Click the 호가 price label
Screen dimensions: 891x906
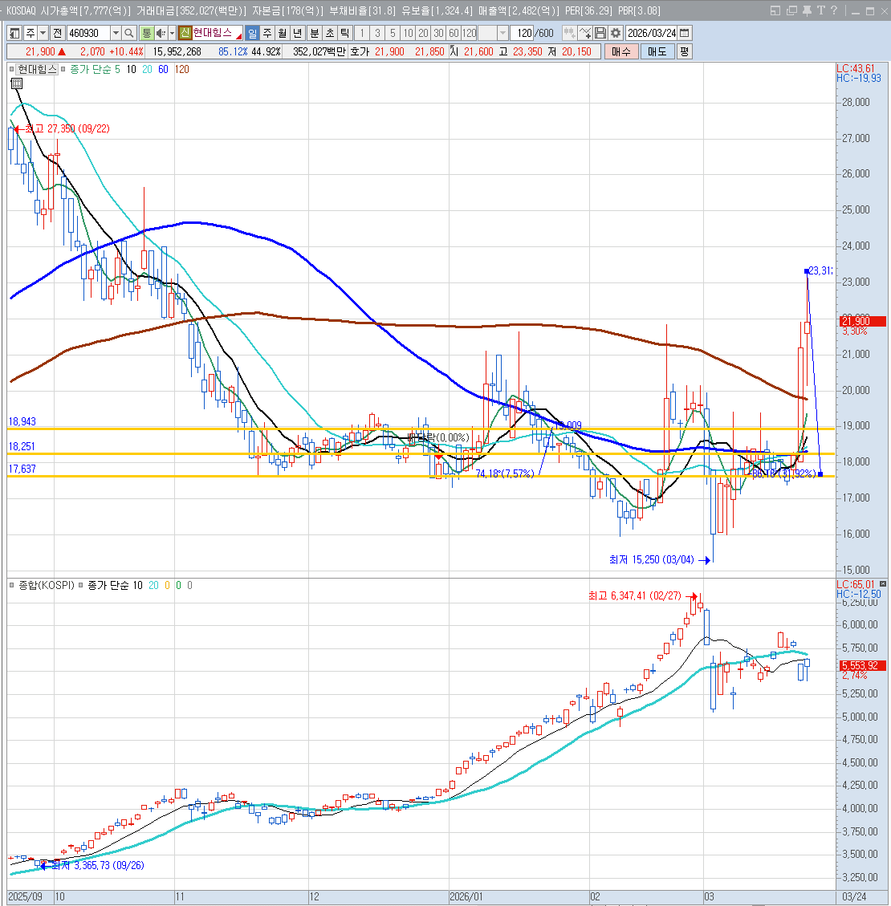(x=360, y=51)
